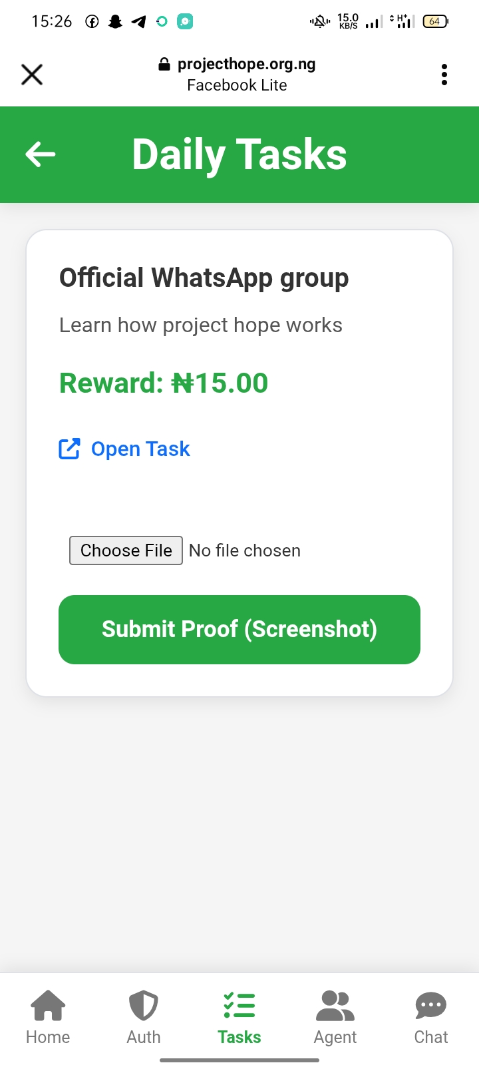Open the Agent people icon tab
Screen dimensions: 479x1065
click(335, 1005)
